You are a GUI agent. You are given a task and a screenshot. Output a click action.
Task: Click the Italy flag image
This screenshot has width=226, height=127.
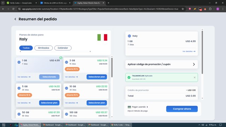click(102, 37)
